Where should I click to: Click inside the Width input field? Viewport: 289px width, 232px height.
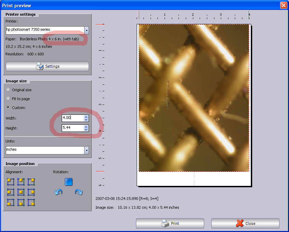pos(73,118)
